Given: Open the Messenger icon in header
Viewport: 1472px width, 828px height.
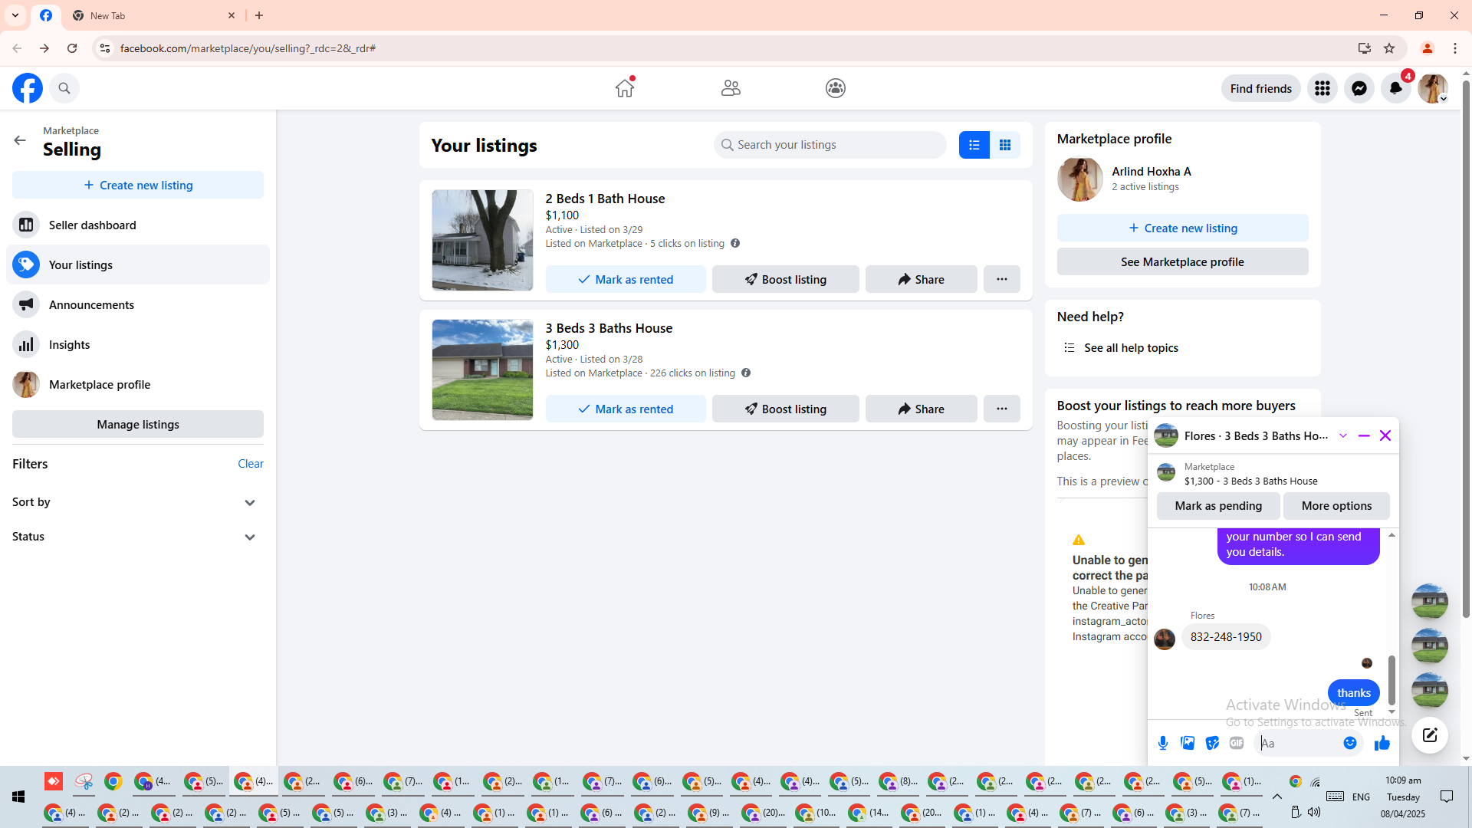Looking at the screenshot, I should (x=1359, y=88).
